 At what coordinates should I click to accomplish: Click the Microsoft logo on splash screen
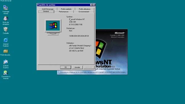[x=120, y=33]
